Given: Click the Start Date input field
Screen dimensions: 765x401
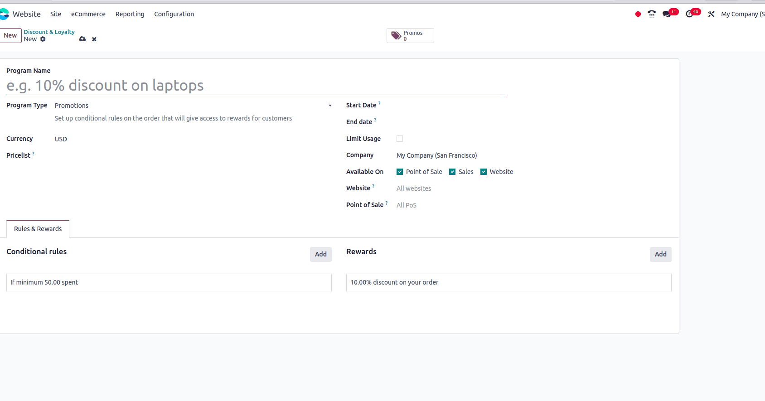Looking at the screenshot, I should 535,105.
